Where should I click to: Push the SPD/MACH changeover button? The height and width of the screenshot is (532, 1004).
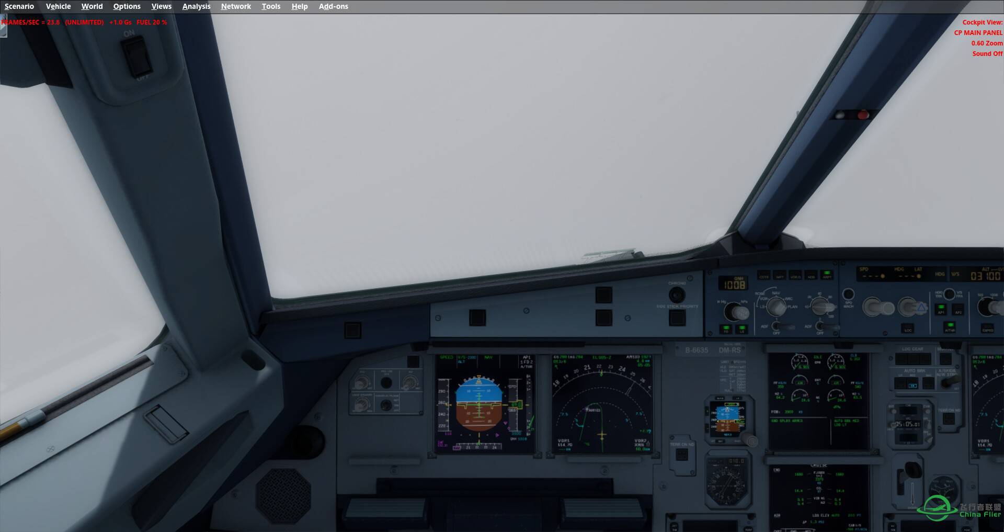pos(848,294)
